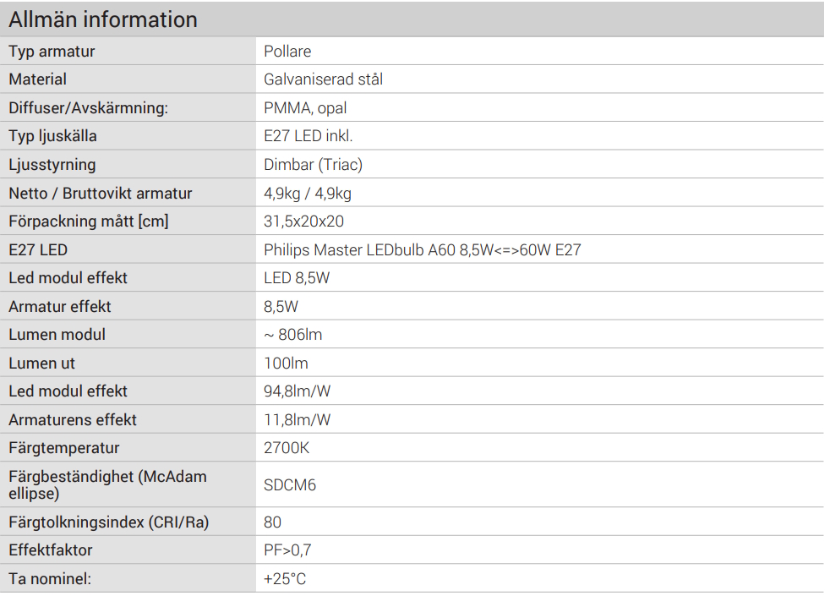Viewport: 830px width, 596px height.
Task: Click the "Lumen modul" row label
Action: click(x=57, y=335)
